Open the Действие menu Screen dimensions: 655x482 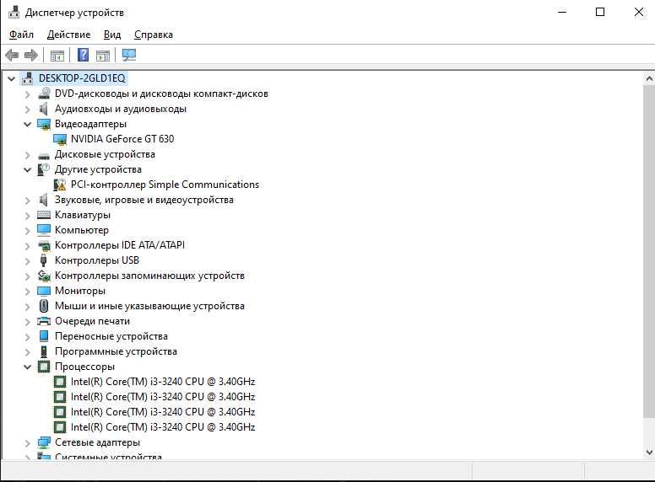[x=68, y=35]
